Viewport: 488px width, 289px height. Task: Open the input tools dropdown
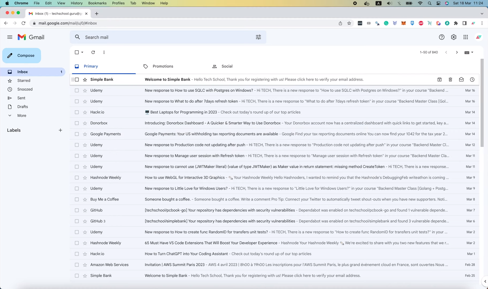coord(469,52)
